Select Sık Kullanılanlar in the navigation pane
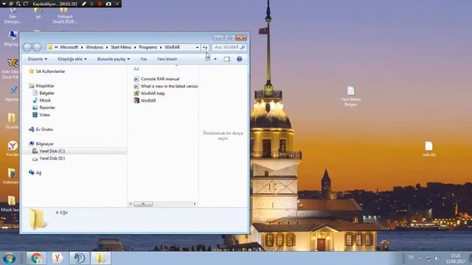Viewport: 472px width, 265px height. 47,71
